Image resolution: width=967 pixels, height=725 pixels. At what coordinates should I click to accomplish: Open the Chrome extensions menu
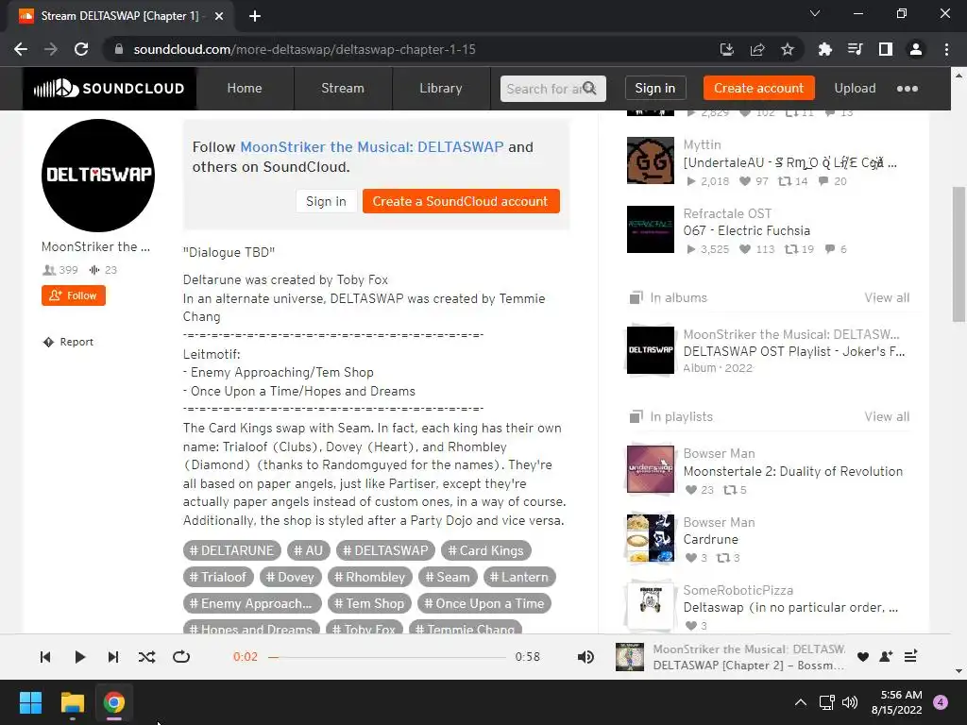point(825,49)
